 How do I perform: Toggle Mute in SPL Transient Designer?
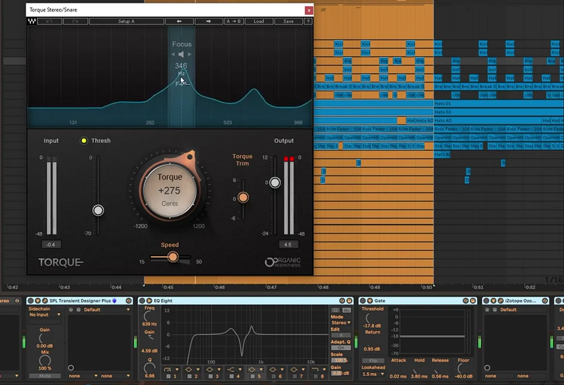coord(45,376)
